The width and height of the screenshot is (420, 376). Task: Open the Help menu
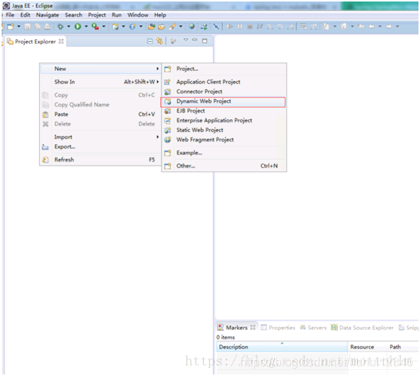160,15
